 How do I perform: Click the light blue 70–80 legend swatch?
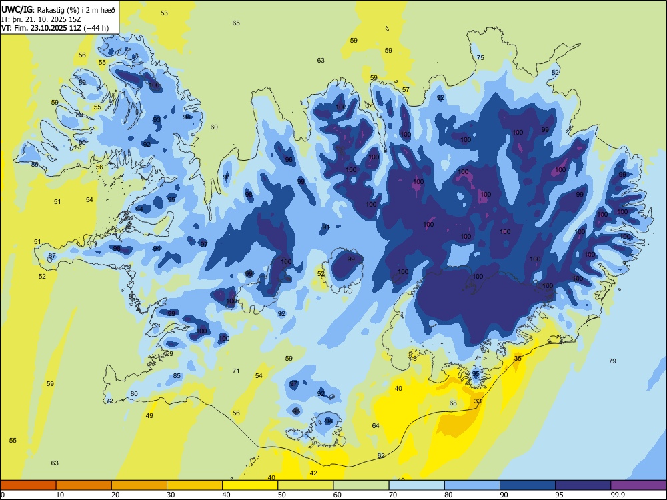tap(416, 485)
